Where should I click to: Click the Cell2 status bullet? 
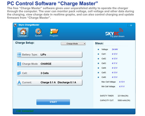coord(98,59)
